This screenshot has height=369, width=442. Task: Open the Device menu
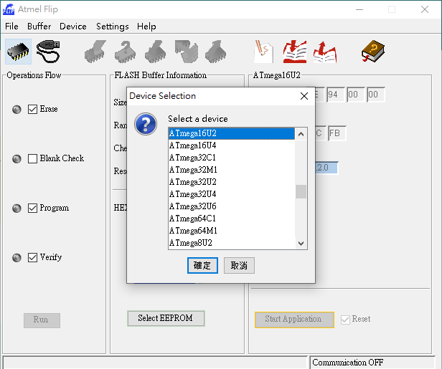point(73,27)
